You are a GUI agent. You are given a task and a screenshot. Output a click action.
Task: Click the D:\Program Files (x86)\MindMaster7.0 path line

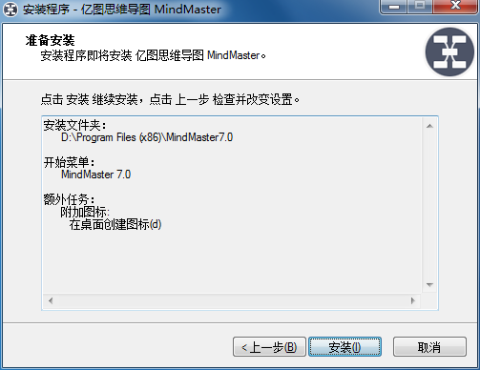147,137
